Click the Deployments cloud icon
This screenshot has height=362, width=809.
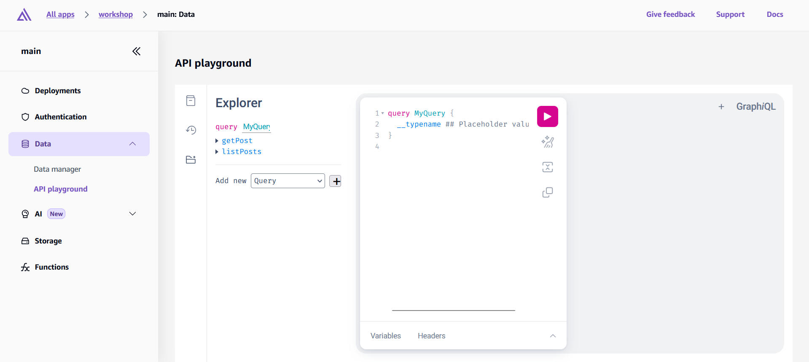click(25, 91)
